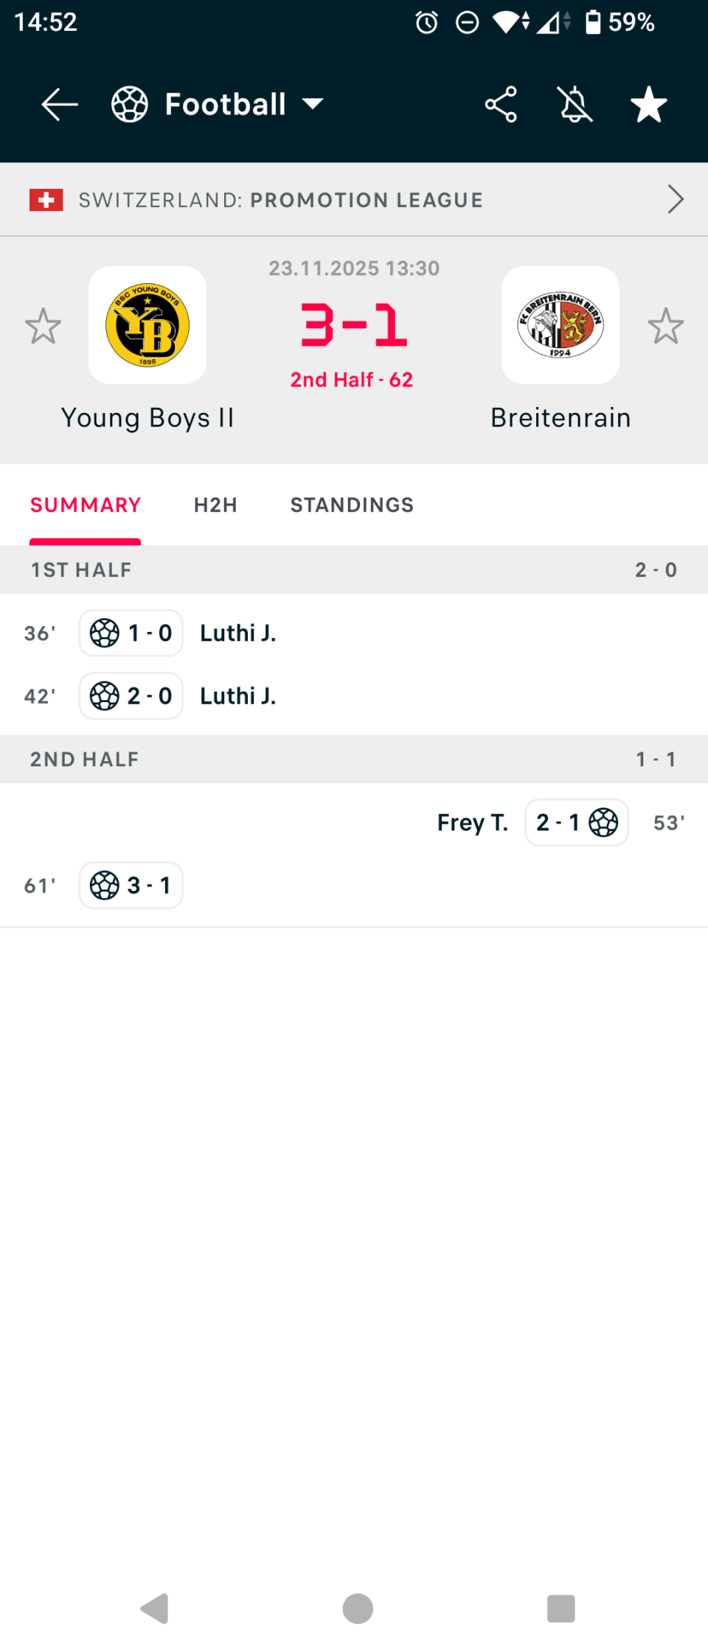The width and height of the screenshot is (708, 1652).
Task: Tap Switzerland Promotion League link
Action: pos(280,200)
